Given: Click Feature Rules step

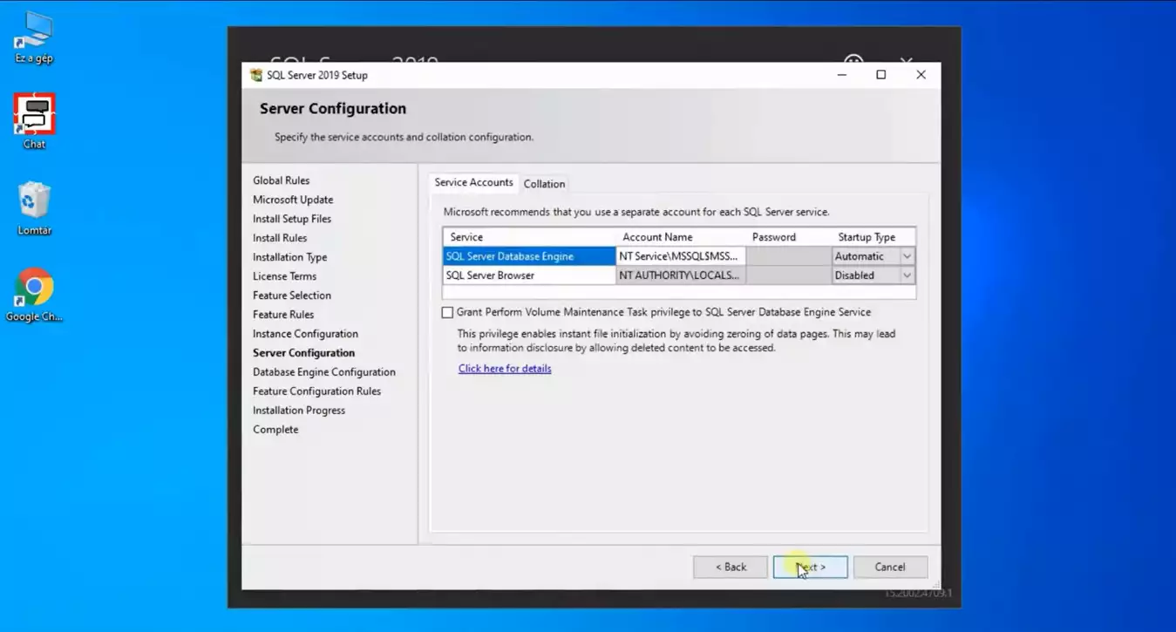Looking at the screenshot, I should 283,315.
